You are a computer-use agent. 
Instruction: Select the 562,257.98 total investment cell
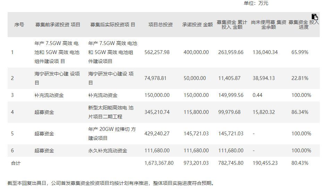157,52
